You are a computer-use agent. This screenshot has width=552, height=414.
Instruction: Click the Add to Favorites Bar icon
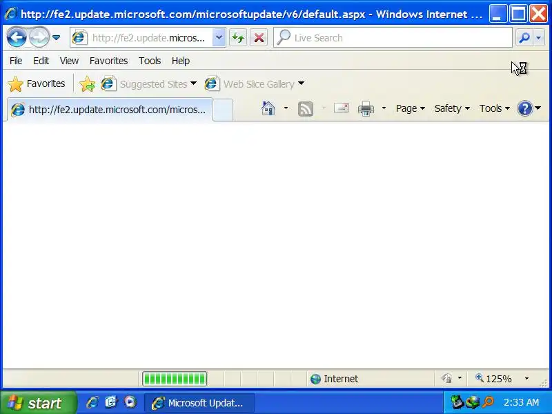[88, 84]
